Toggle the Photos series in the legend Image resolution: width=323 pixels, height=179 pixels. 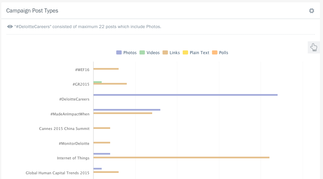coord(126,53)
